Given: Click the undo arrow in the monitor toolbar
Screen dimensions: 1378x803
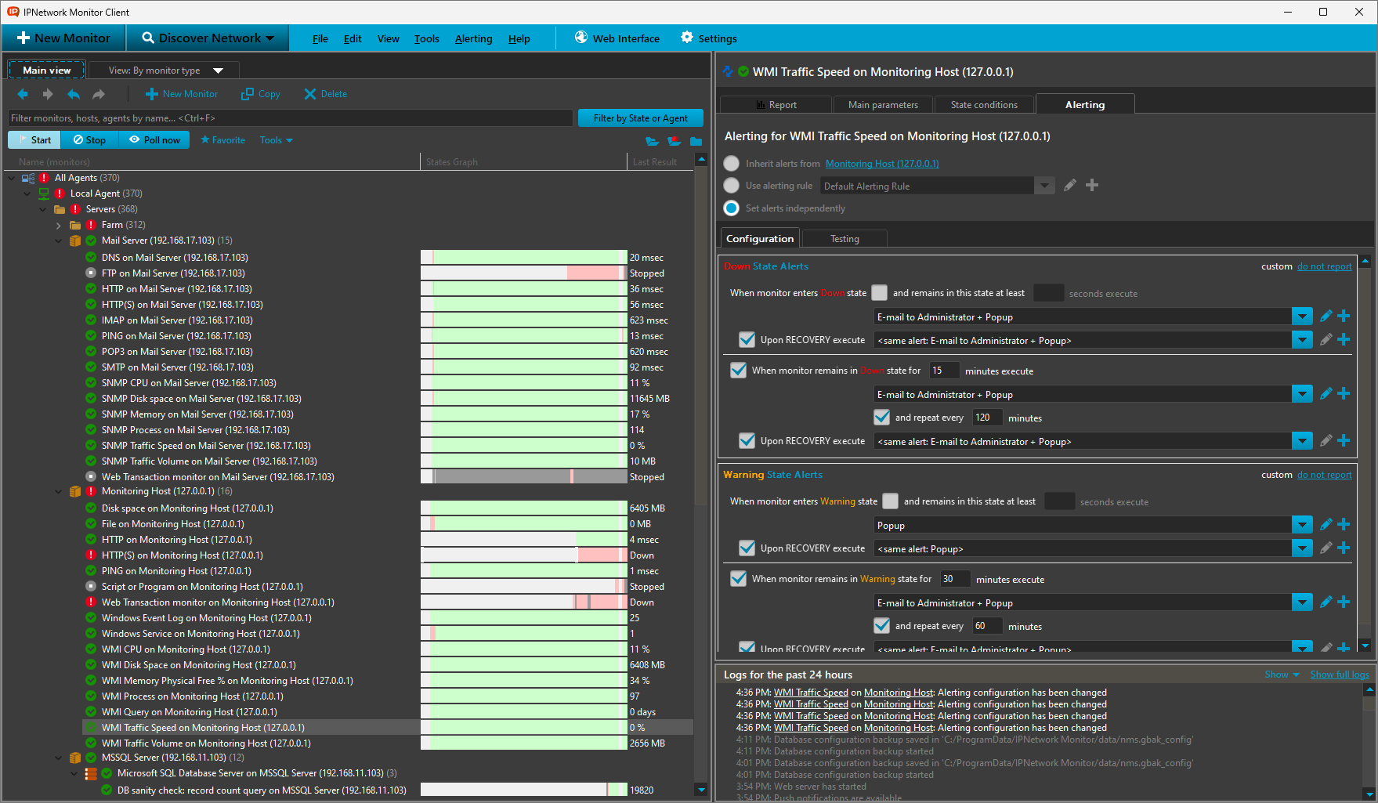Looking at the screenshot, I should click(x=74, y=94).
